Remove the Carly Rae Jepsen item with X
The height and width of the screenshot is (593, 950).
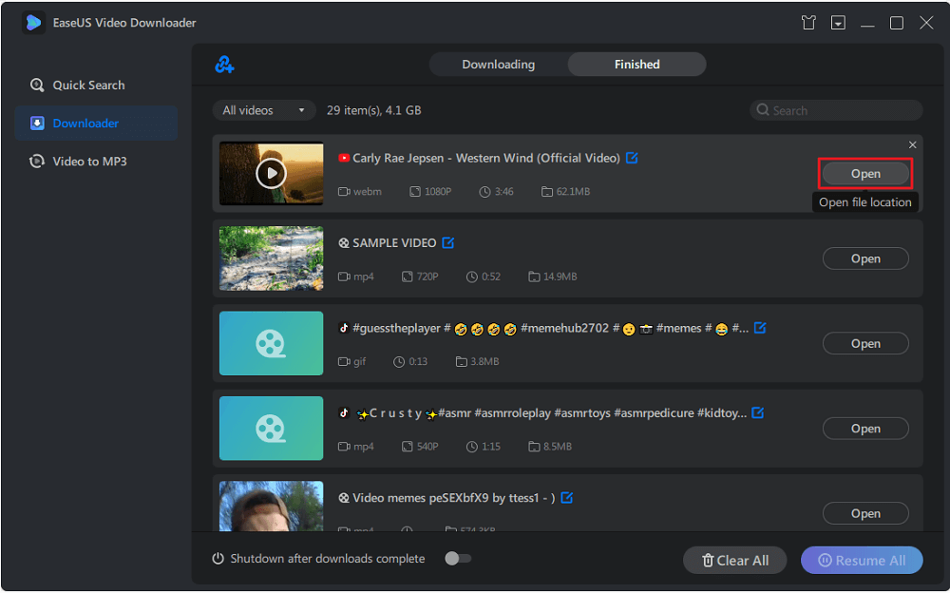click(912, 145)
